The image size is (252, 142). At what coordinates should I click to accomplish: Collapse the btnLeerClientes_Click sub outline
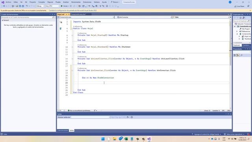72,59
